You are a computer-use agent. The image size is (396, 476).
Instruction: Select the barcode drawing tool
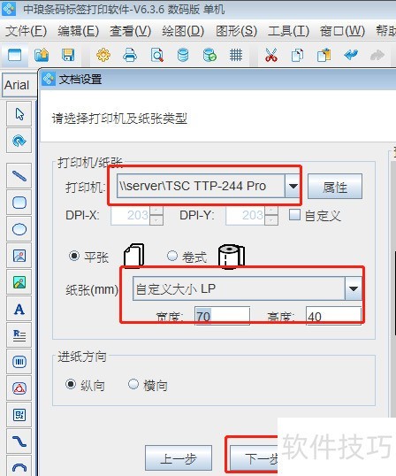(x=19, y=362)
